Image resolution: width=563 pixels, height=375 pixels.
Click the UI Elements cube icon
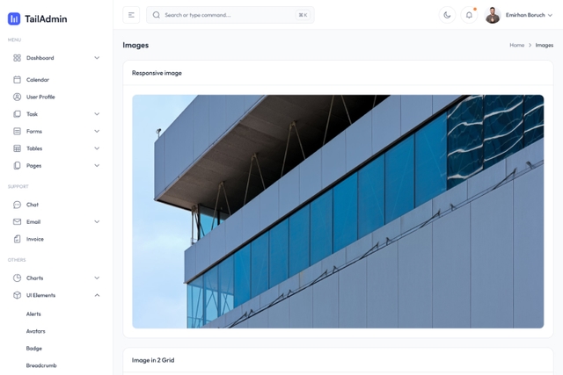tap(17, 295)
